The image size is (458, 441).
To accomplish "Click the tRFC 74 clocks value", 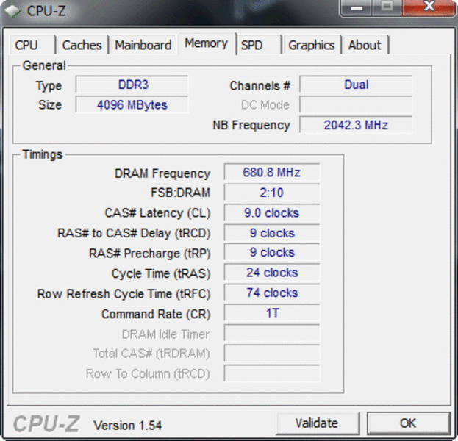I will pyautogui.click(x=272, y=293).
